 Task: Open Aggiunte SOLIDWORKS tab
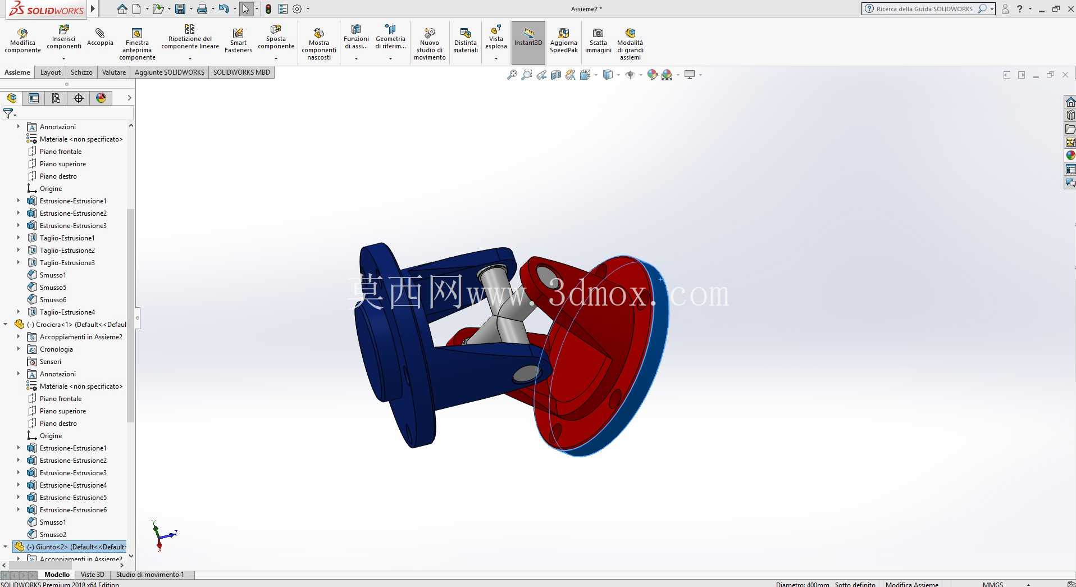170,72
